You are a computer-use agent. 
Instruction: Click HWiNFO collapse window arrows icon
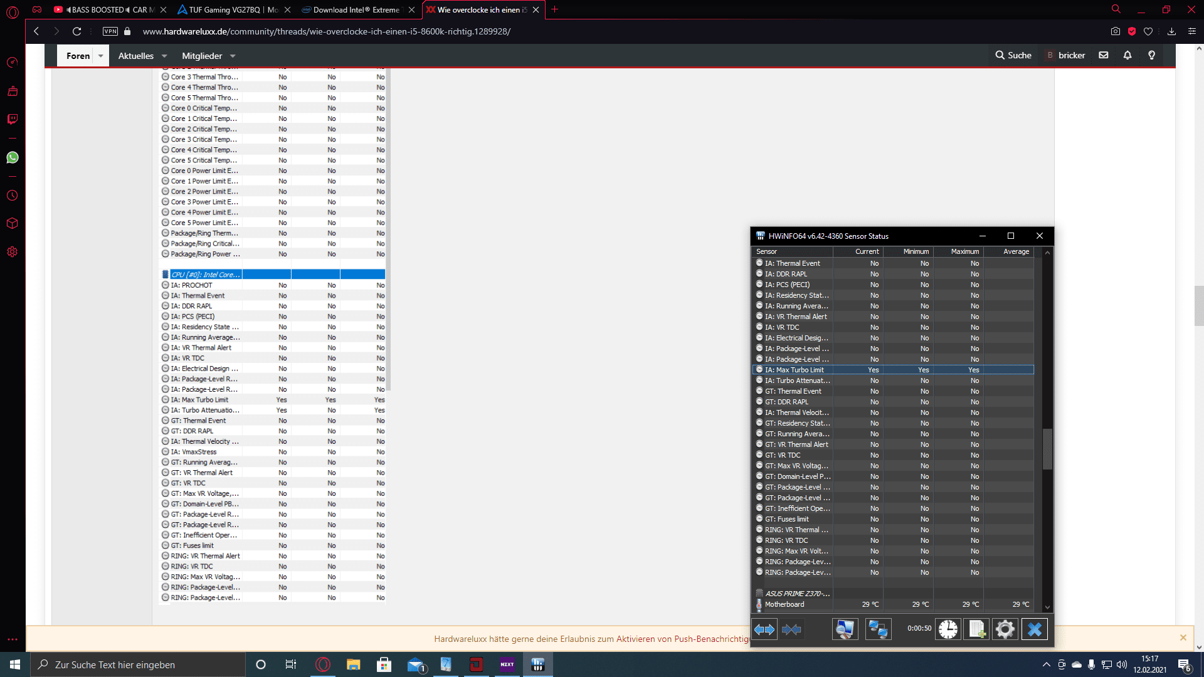(x=791, y=629)
